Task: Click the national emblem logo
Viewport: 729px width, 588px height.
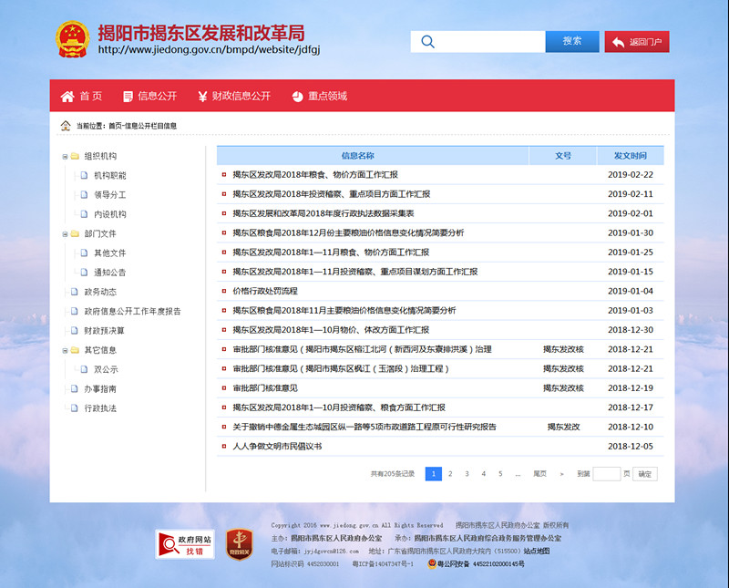Action: coord(73,39)
